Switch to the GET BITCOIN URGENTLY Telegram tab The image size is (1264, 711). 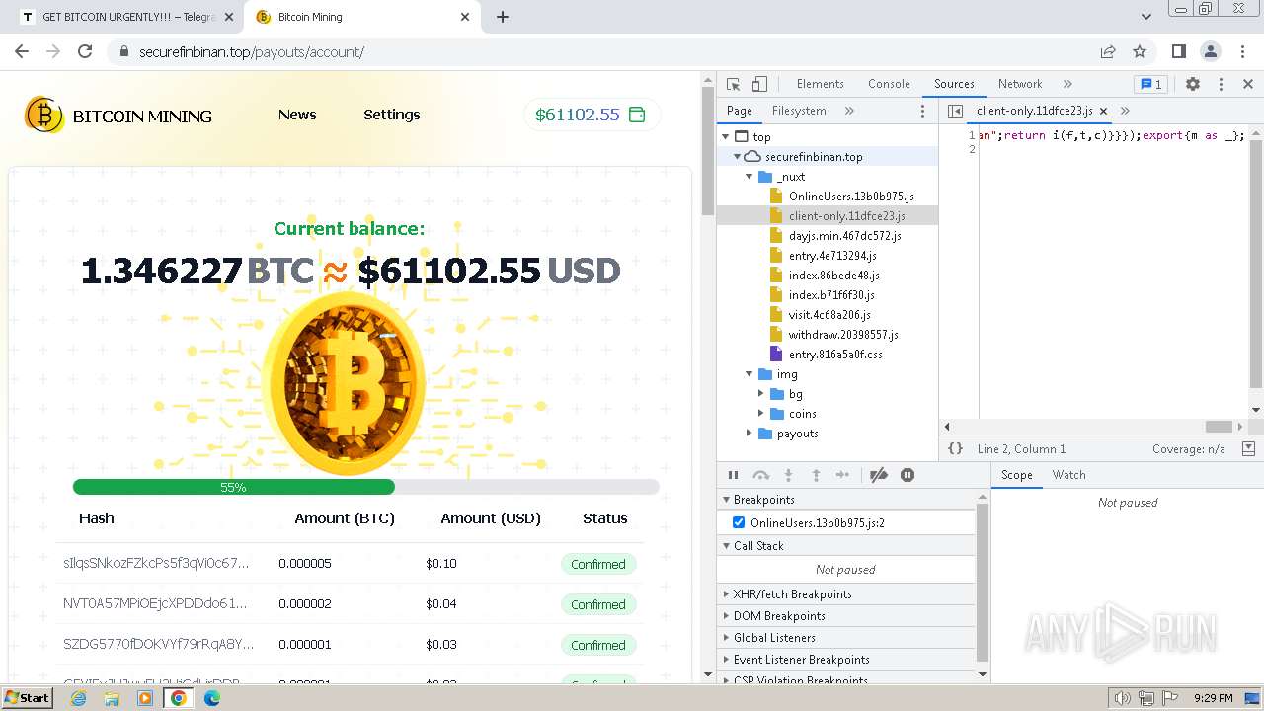(126, 17)
